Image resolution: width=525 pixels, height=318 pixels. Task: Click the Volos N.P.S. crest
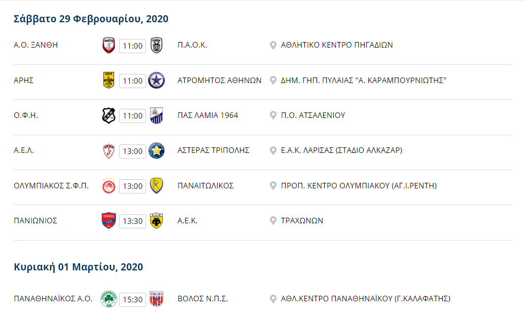(x=156, y=299)
